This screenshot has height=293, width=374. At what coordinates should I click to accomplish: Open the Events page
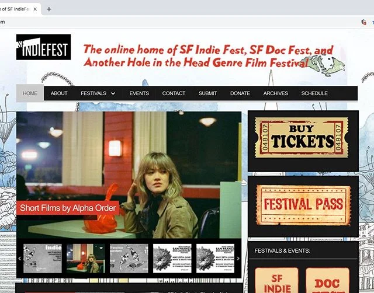139,93
